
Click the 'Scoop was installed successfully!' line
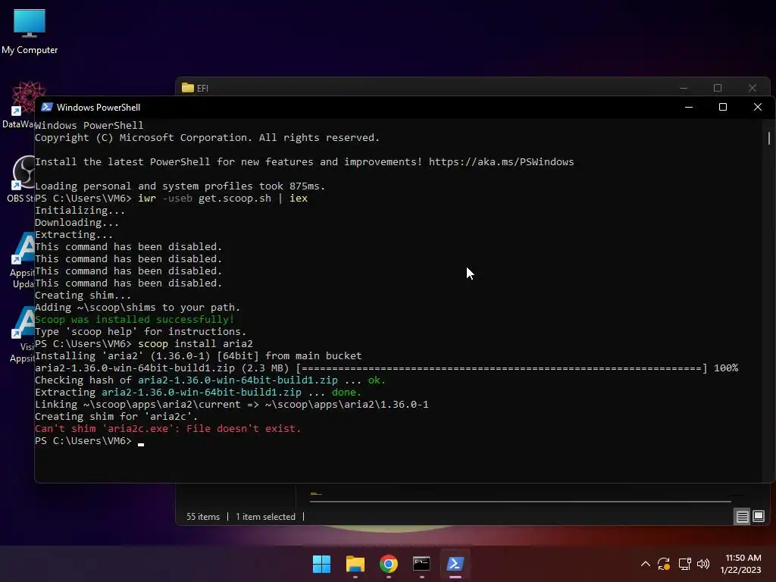click(x=135, y=320)
